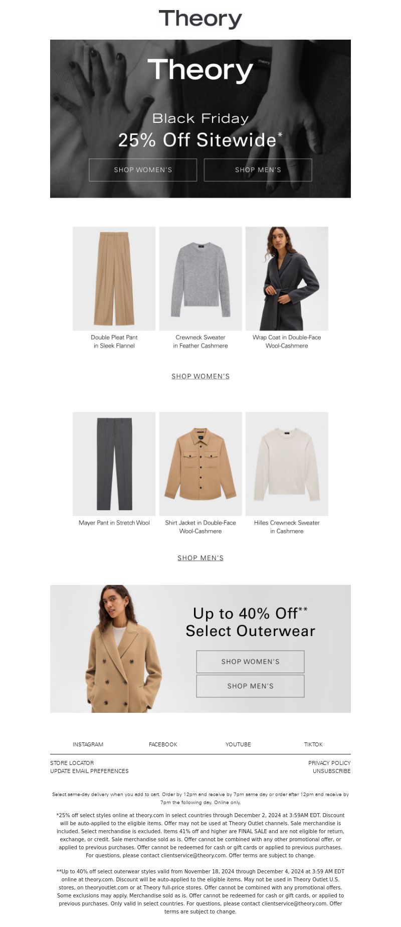The width and height of the screenshot is (401, 927).
Task: Click Update Email Preferences
Action: pos(89,771)
